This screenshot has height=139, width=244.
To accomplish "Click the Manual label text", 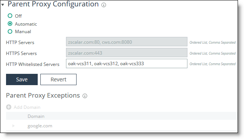I will pos(23,32).
